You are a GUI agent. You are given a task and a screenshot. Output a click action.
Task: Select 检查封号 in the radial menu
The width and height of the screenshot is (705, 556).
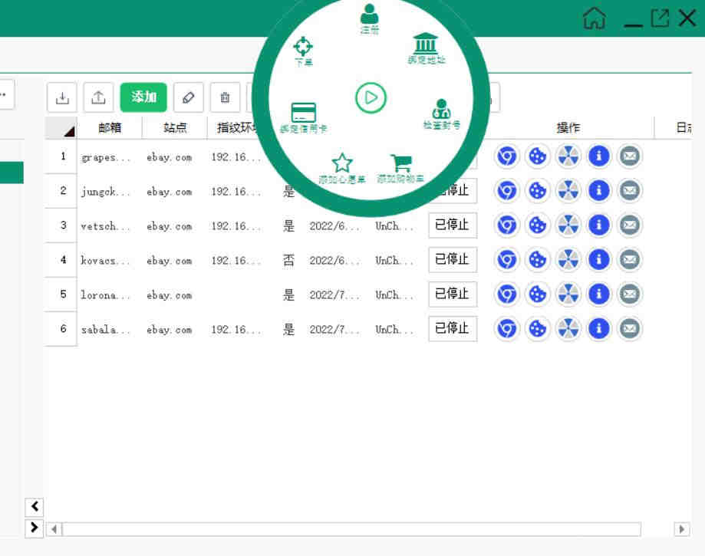(442, 114)
